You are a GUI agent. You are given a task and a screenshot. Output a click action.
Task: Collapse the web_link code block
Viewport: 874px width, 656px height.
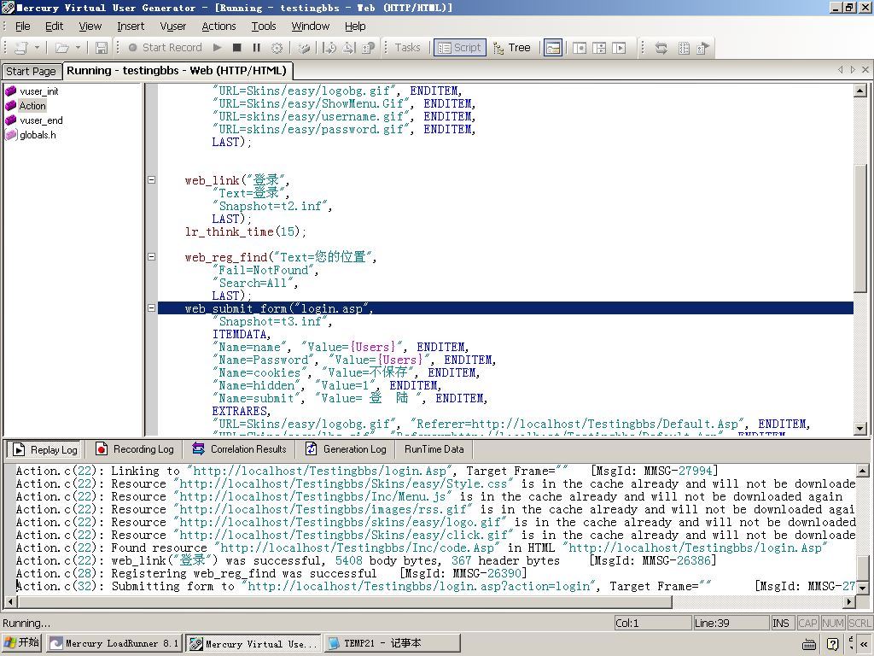click(x=151, y=180)
